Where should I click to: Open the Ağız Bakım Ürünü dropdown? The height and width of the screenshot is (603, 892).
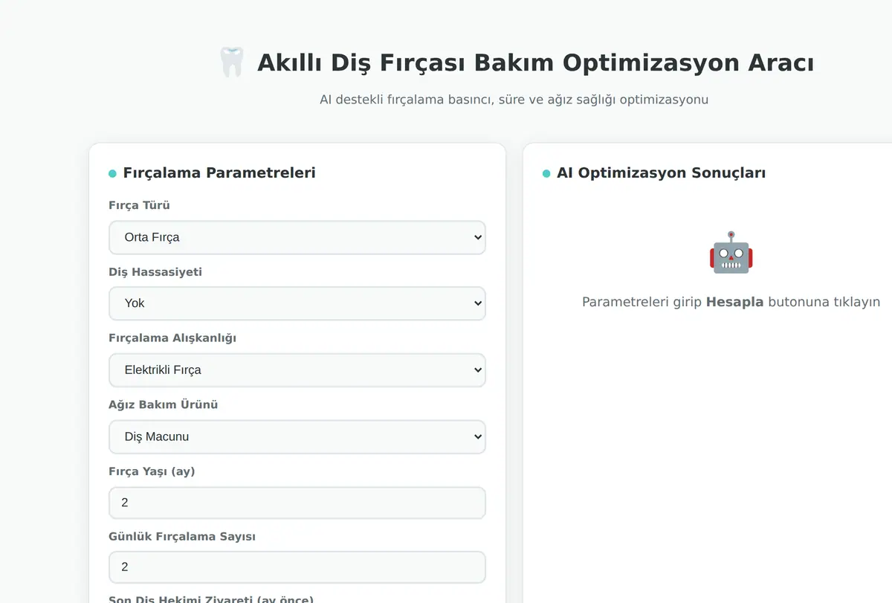(297, 436)
